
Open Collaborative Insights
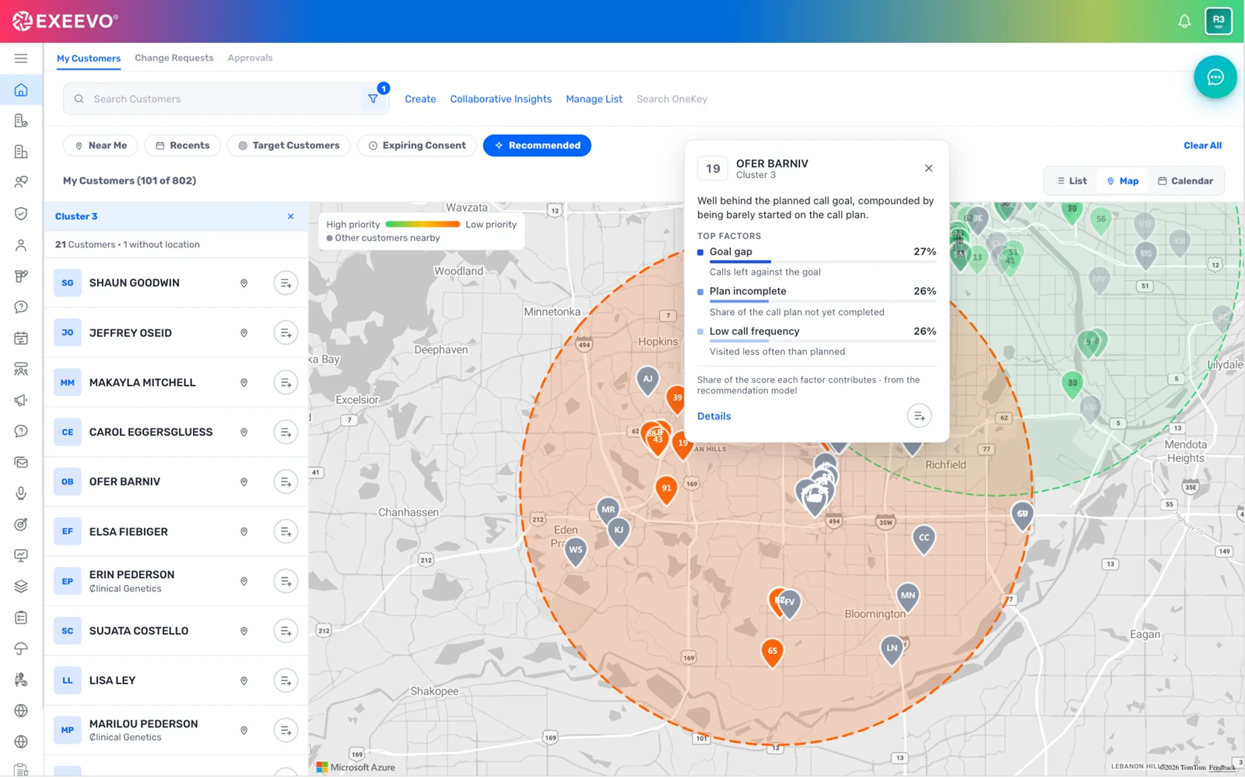pos(501,99)
